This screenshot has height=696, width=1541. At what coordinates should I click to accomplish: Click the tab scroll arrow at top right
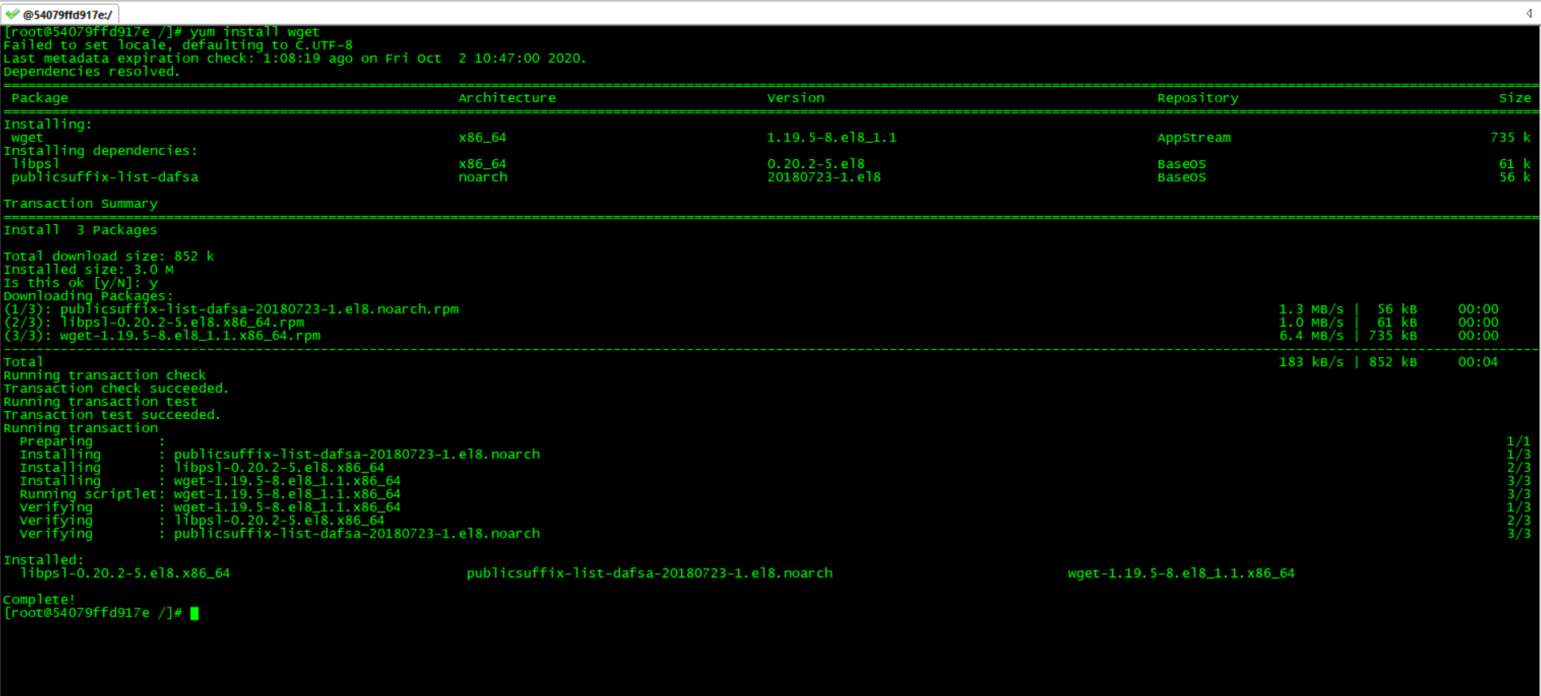(1529, 13)
